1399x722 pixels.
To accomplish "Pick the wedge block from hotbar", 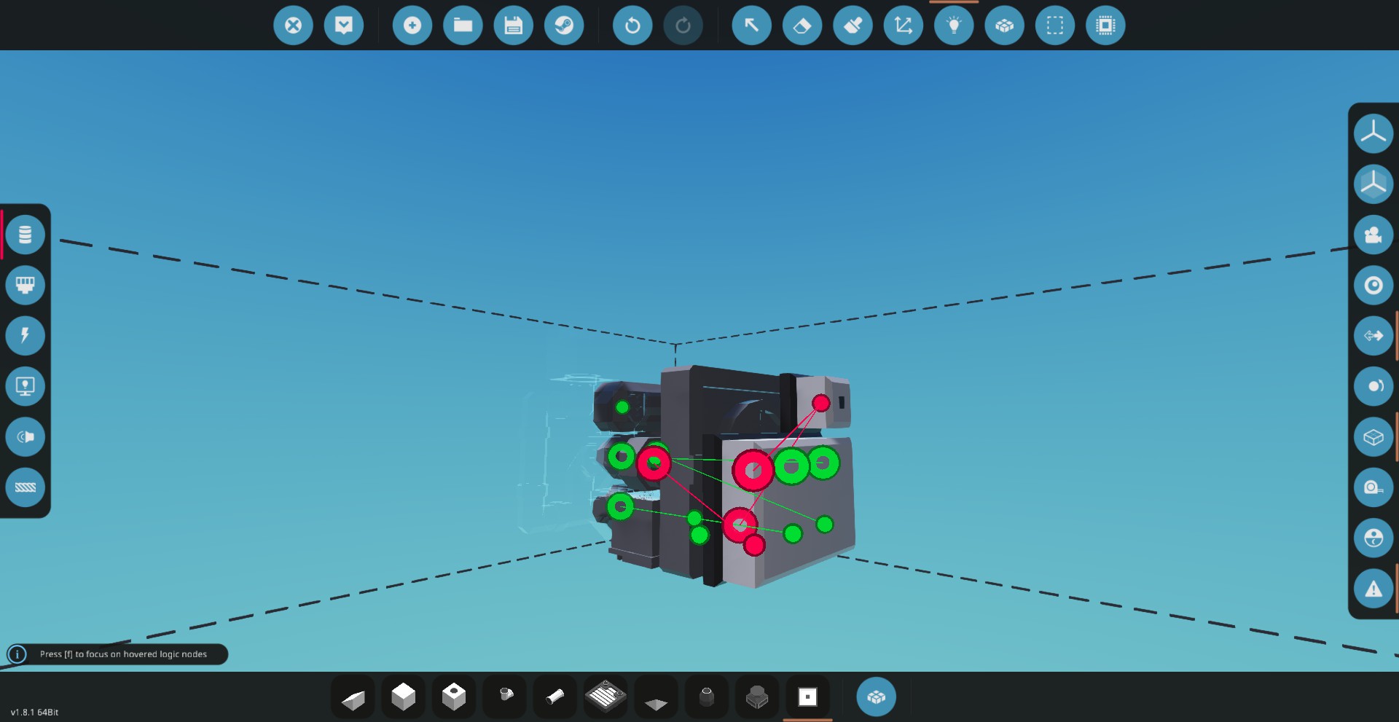I will click(x=353, y=698).
